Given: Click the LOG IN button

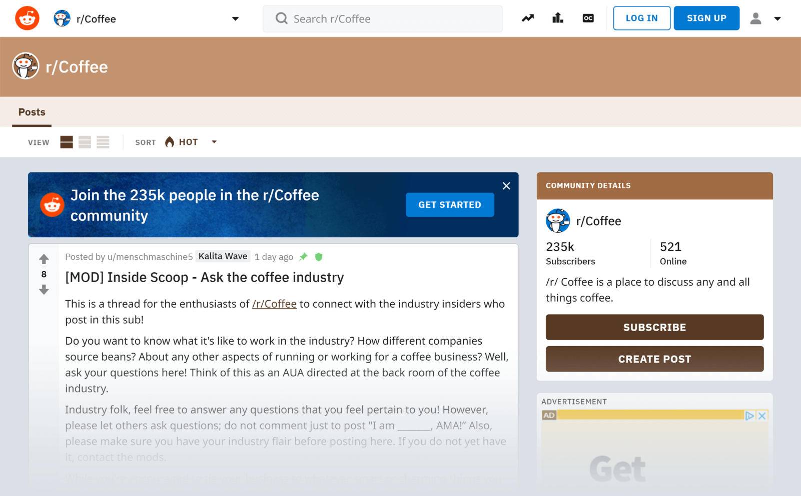Looking at the screenshot, I should tap(642, 18).
